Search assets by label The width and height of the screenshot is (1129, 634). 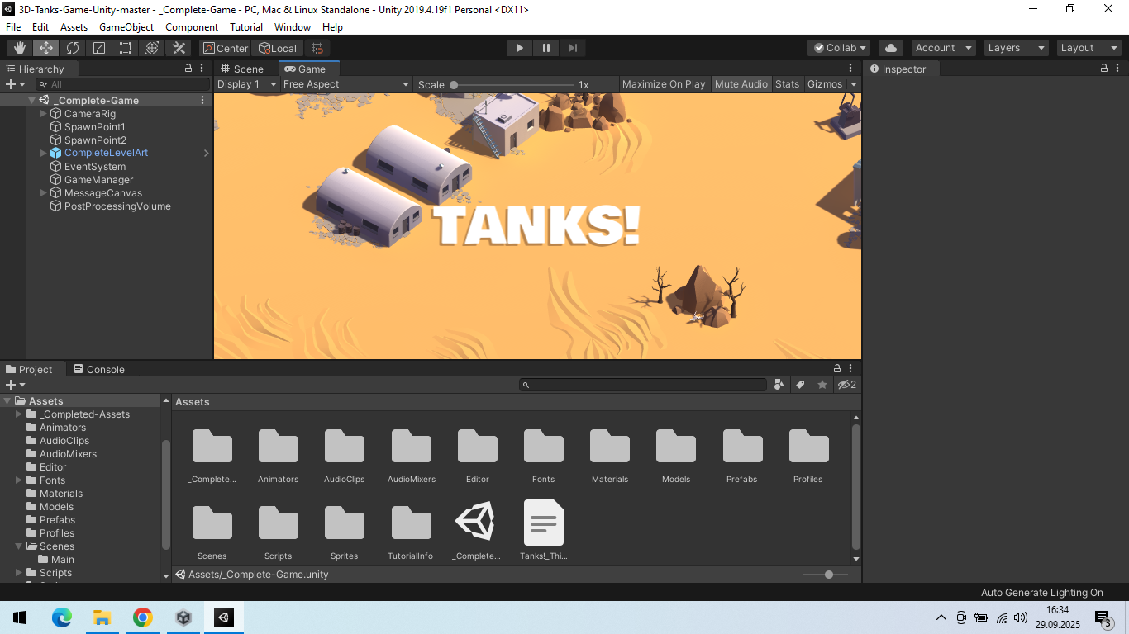pos(800,385)
